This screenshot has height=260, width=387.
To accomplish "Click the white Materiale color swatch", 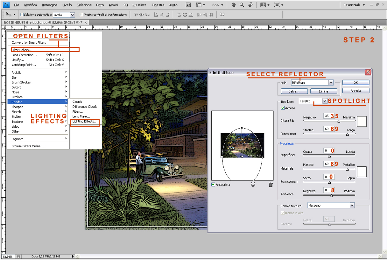I will [362, 172].
